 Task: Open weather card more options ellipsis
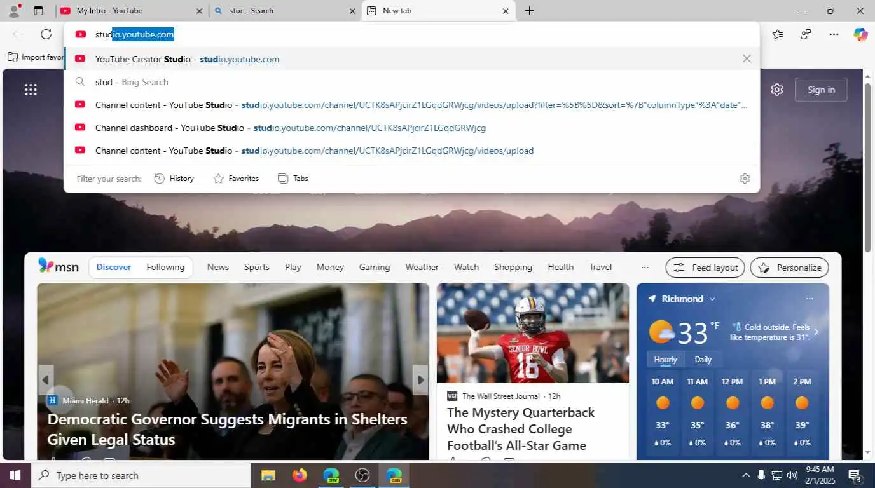pos(810,299)
